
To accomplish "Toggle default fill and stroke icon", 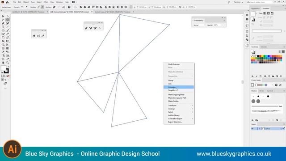I will [2, 72].
